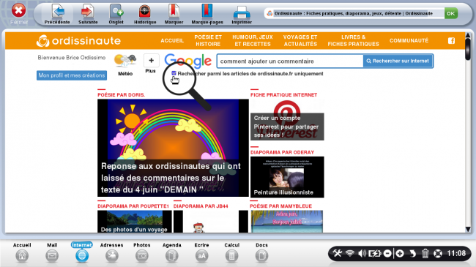This screenshot has width=476, height=267.
Task: Open the ACCUEIL menu item
Action: tap(172, 41)
